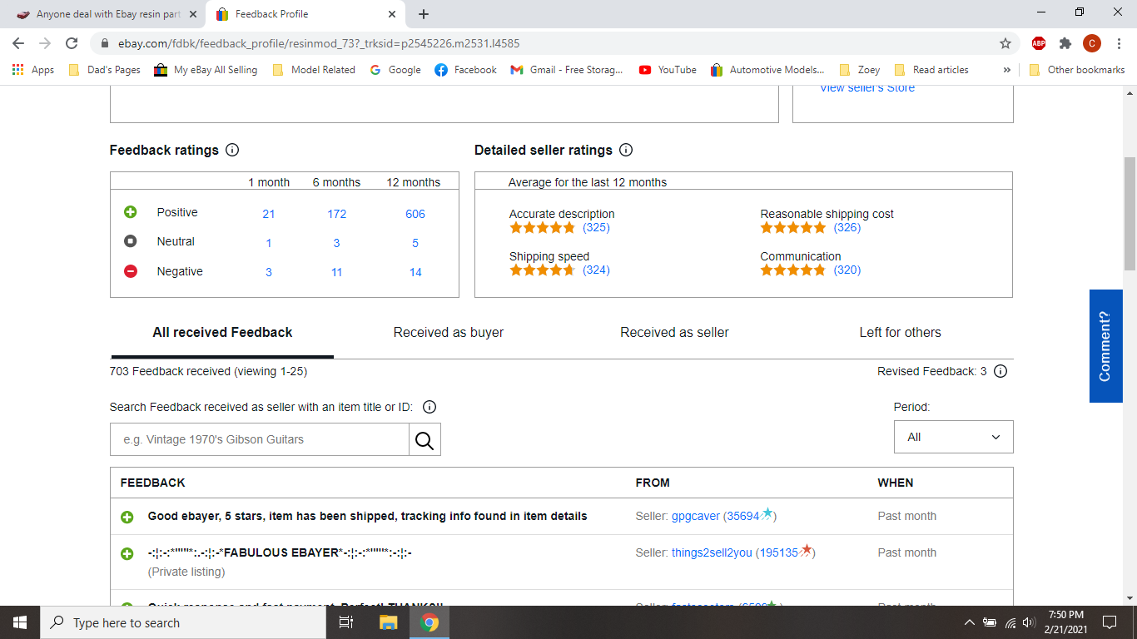The height and width of the screenshot is (639, 1137).
Task: Click inside the feedback search input field
Action: click(x=260, y=439)
